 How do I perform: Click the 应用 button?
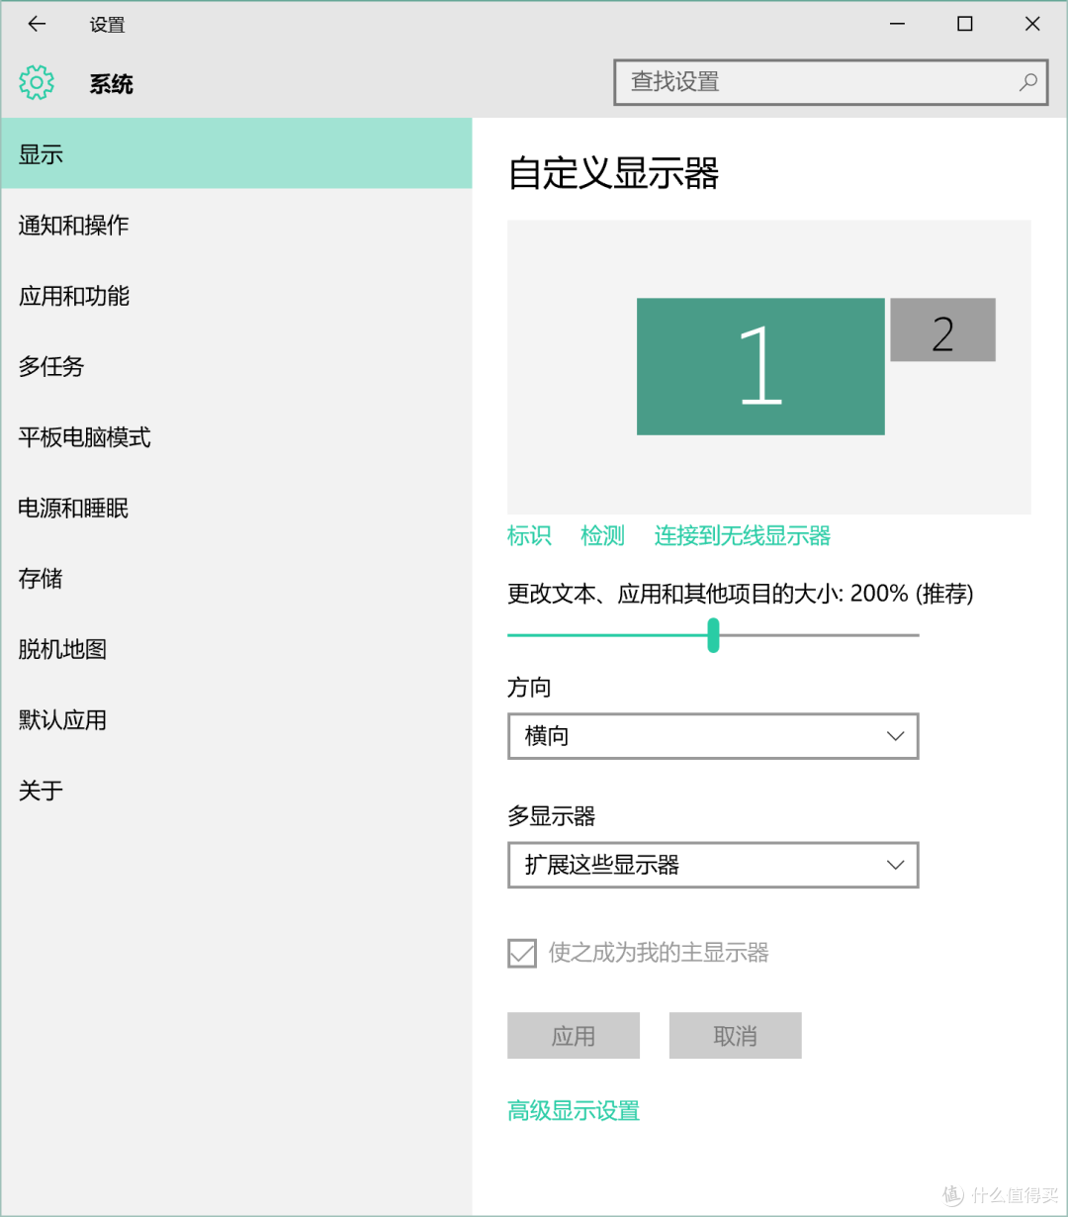click(574, 1036)
